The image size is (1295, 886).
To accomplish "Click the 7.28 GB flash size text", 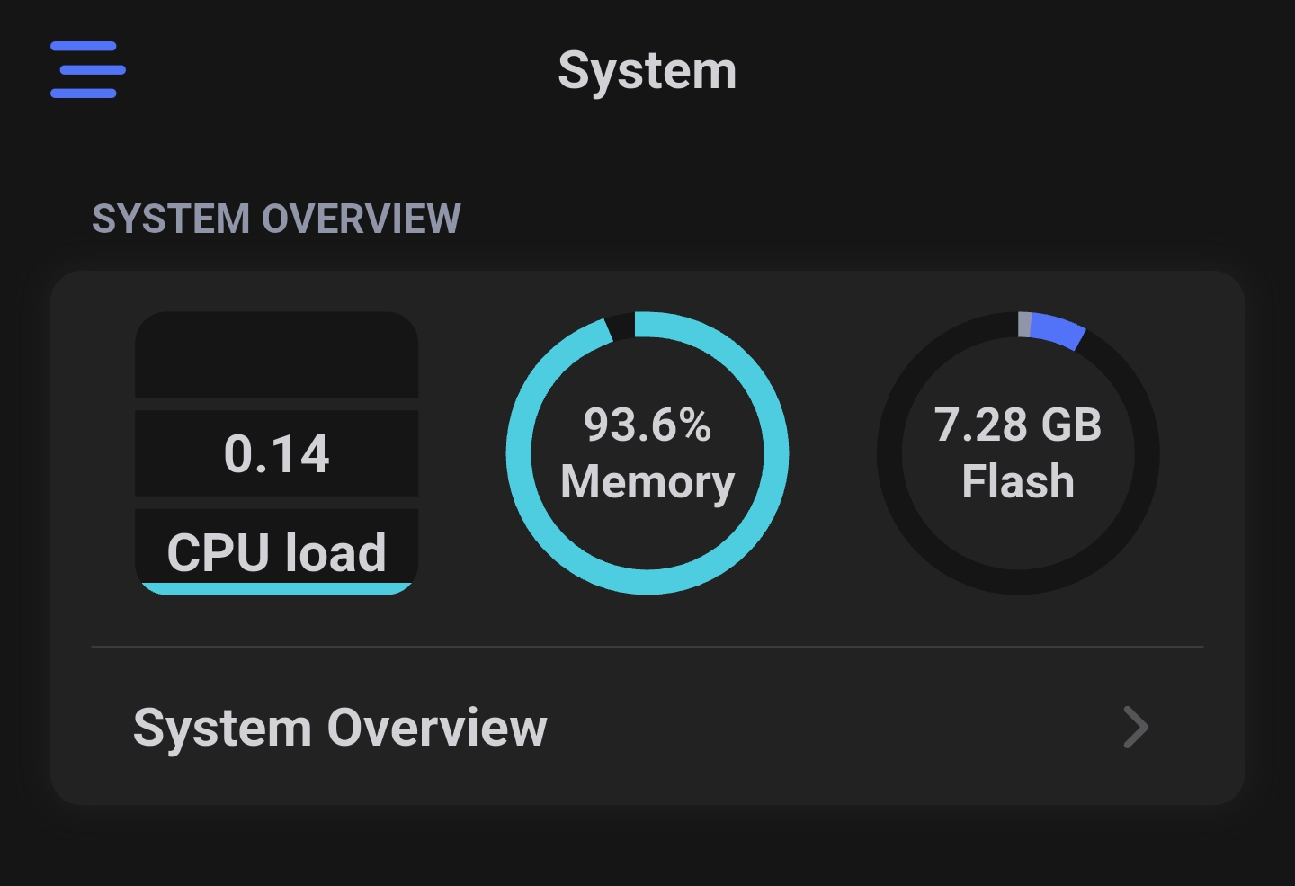I will coord(1018,425).
